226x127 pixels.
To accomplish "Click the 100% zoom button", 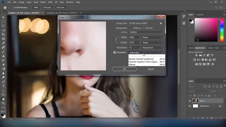I will click(36, 7).
